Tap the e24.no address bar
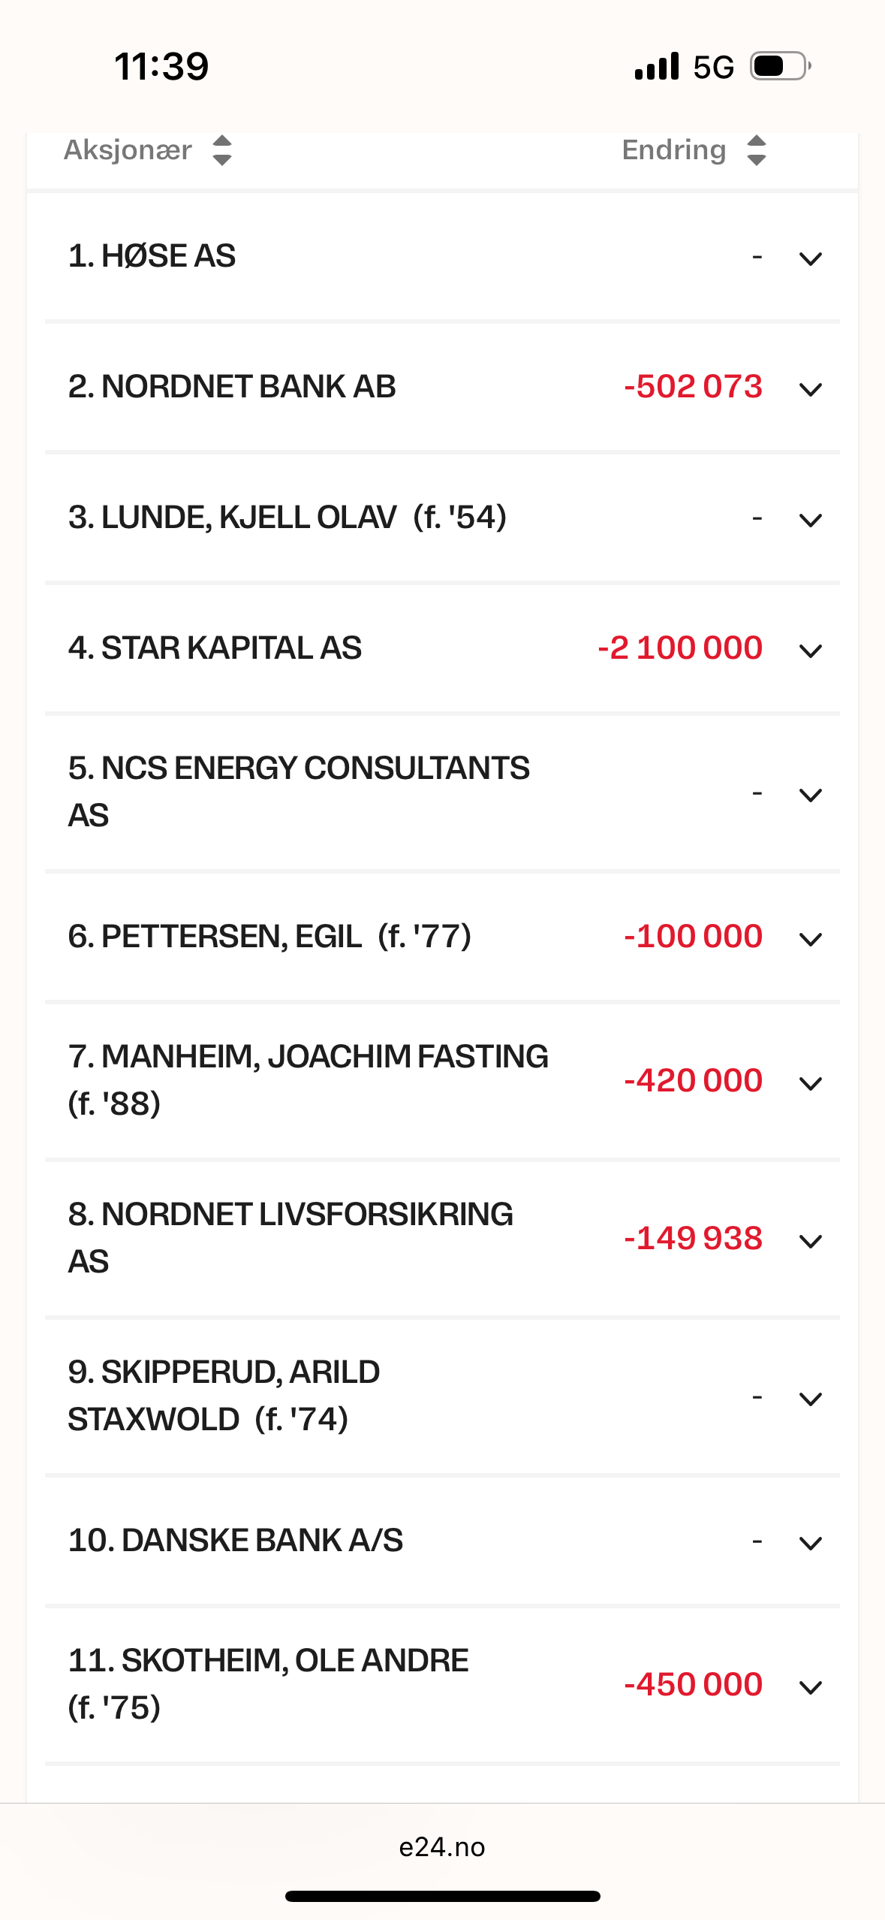Image resolution: width=885 pixels, height=1920 pixels. tap(442, 1847)
